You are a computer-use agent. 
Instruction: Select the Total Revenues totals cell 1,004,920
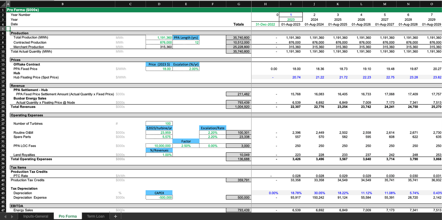[239, 107]
